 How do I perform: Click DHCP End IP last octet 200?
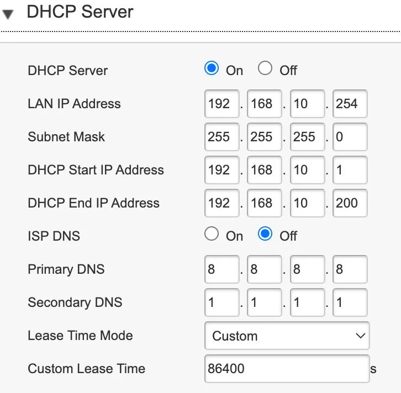coord(350,203)
